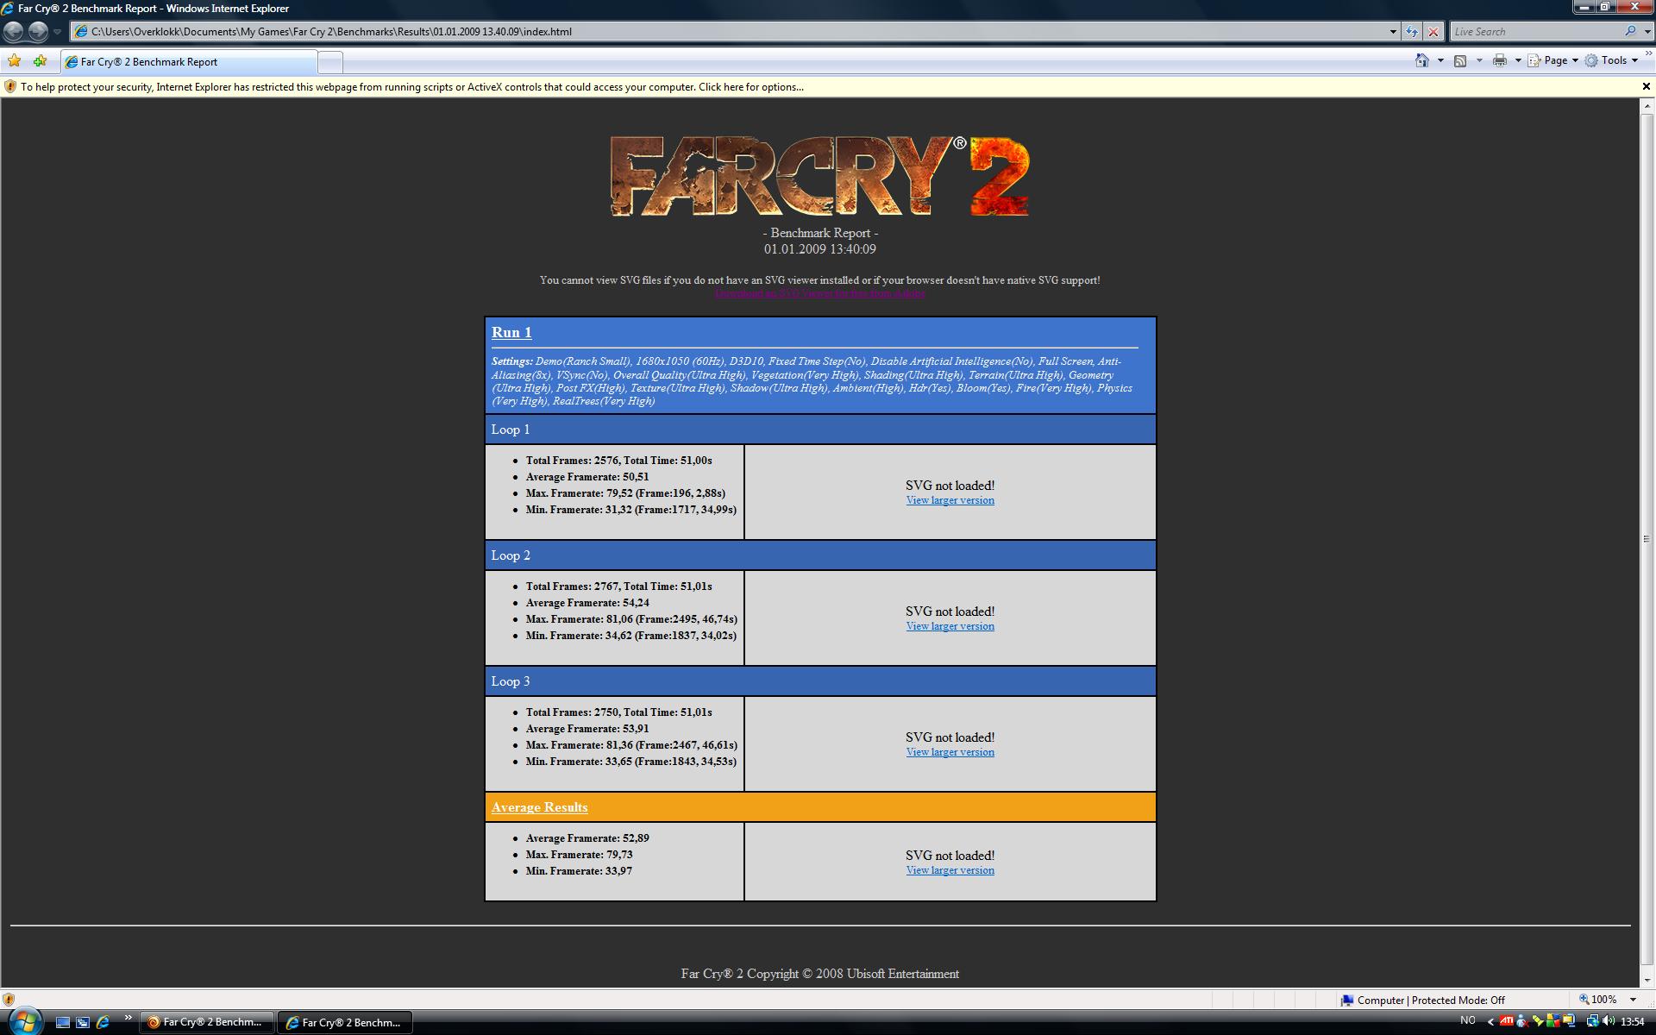The height and width of the screenshot is (1035, 1656).
Task: Click the Download SVG Viewer link
Action: (x=820, y=293)
